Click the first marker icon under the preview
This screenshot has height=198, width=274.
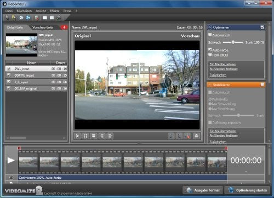point(171,136)
